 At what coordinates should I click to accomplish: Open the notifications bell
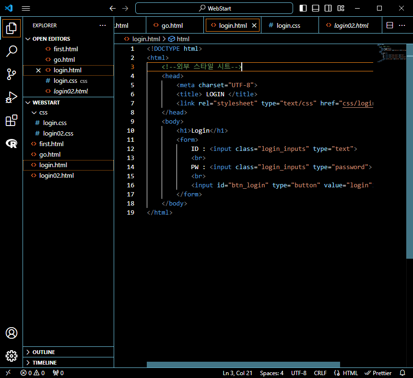[x=402, y=373]
